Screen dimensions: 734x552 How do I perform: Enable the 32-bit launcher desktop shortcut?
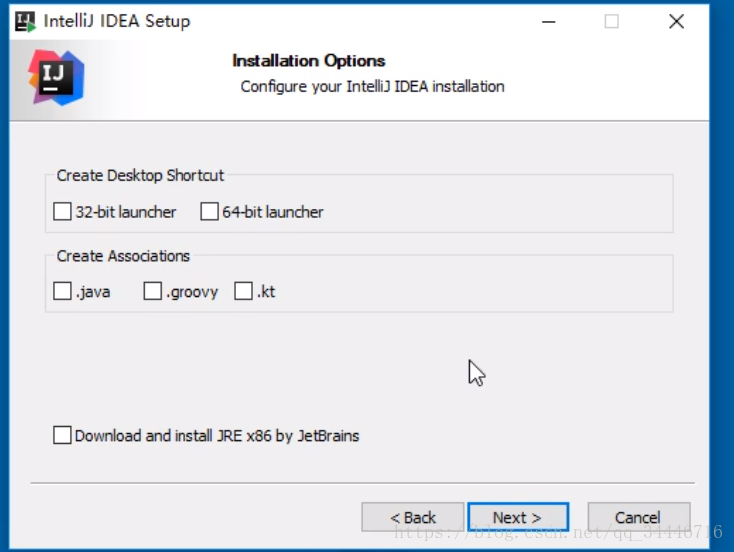pos(62,212)
